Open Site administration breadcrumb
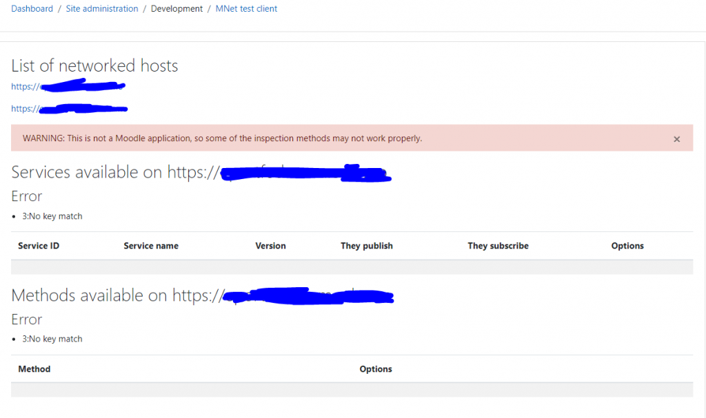 (x=102, y=9)
